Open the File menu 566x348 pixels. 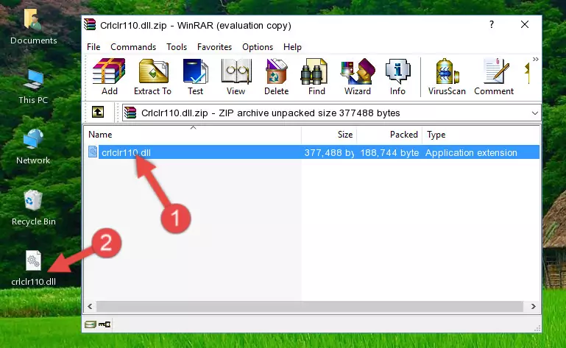(x=93, y=47)
